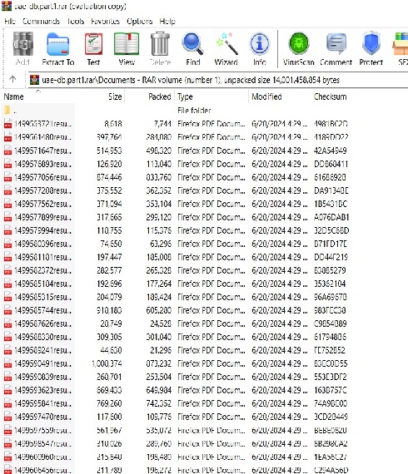408x474 pixels.
Task: Open the Tools menu
Action: (x=76, y=21)
